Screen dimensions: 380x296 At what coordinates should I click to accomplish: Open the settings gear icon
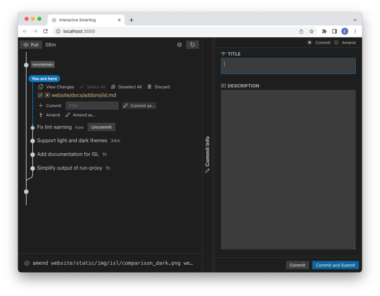tap(179, 45)
